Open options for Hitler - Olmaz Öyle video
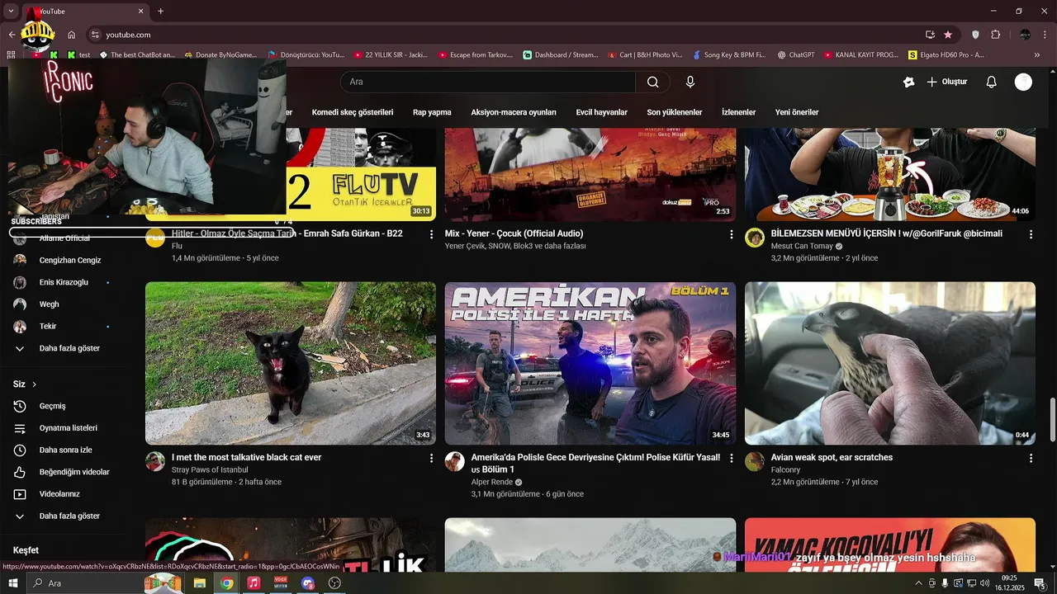The width and height of the screenshot is (1057, 594). pyautogui.click(x=431, y=234)
